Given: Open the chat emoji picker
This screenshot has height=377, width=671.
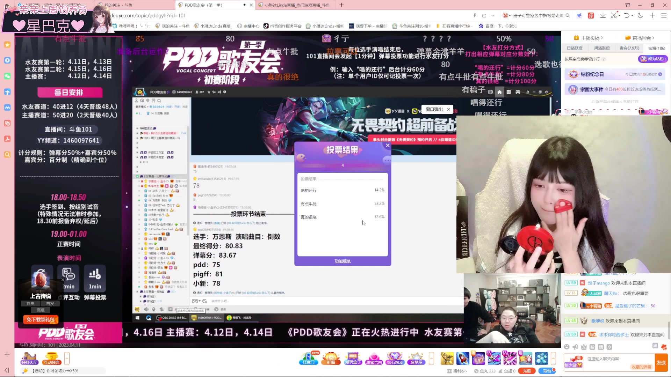Looking at the screenshot, I should pyautogui.click(x=567, y=347).
